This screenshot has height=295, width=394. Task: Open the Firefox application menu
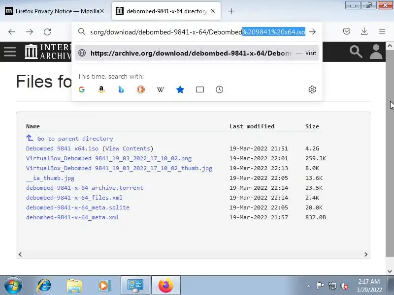(x=382, y=31)
